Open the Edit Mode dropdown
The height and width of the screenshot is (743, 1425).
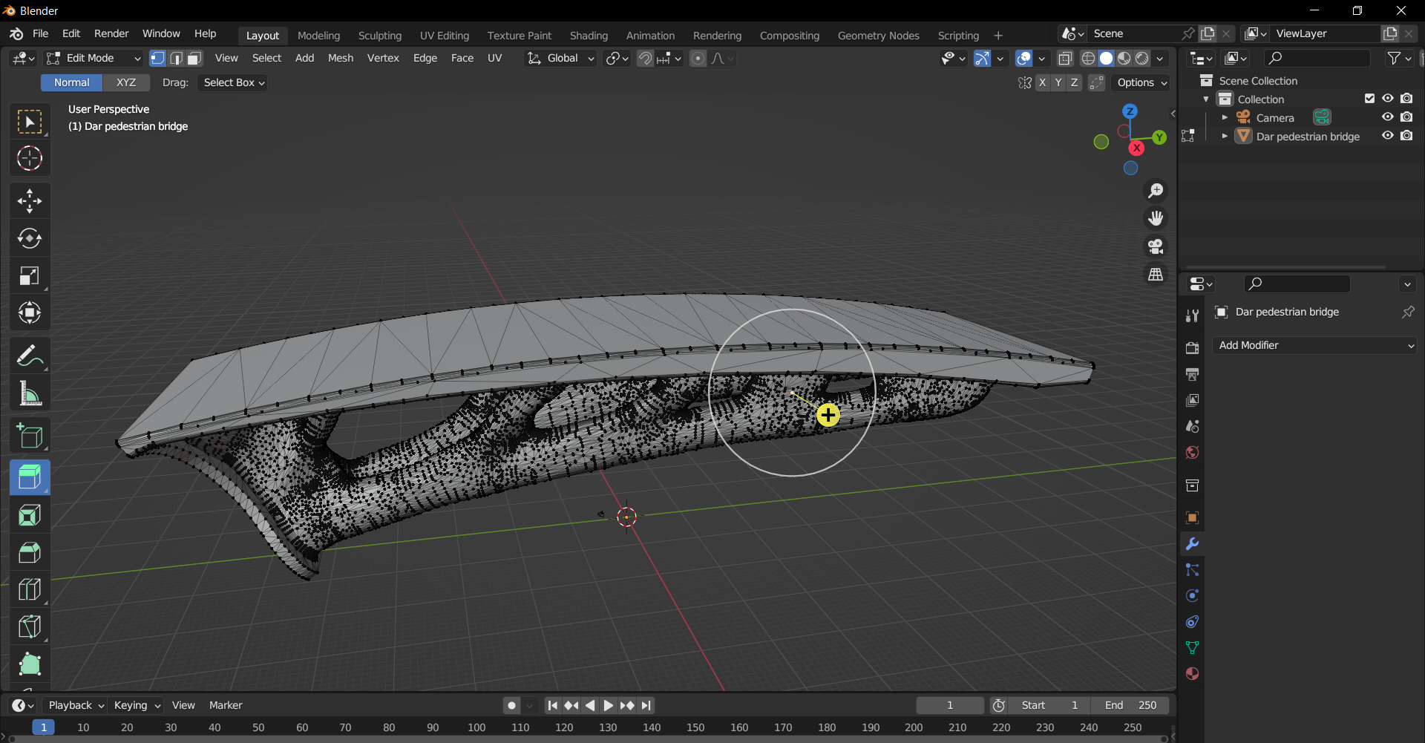[x=94, y=58]
